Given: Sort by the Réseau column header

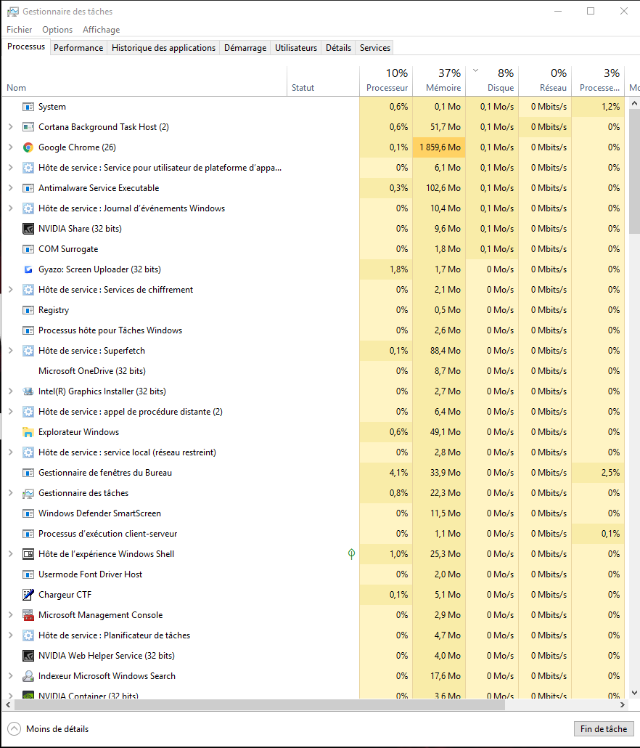Looking at the screenshot, I should (x=545, y=81).
